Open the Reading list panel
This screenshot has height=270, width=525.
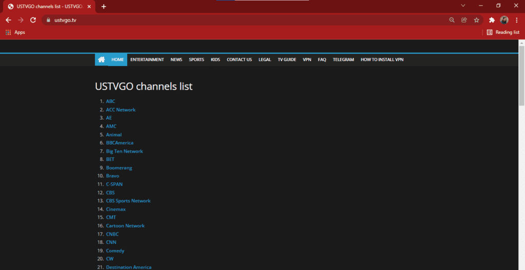click(503, 32)
